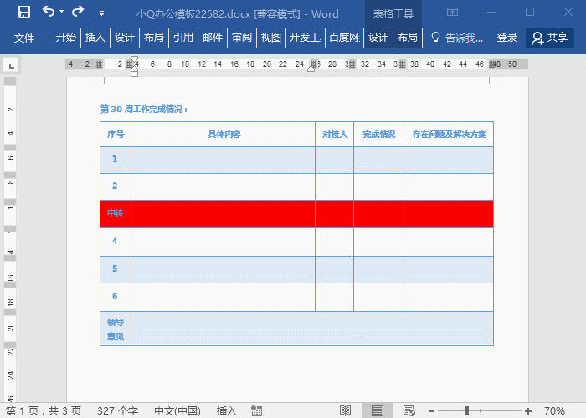Image resolution: width=586 pixels, height=418 pixels.
Task: Switch to the 引用 tab
Action: pos(183,38)
